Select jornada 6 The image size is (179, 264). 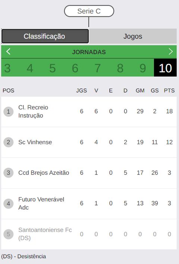[x=75, y=68]
